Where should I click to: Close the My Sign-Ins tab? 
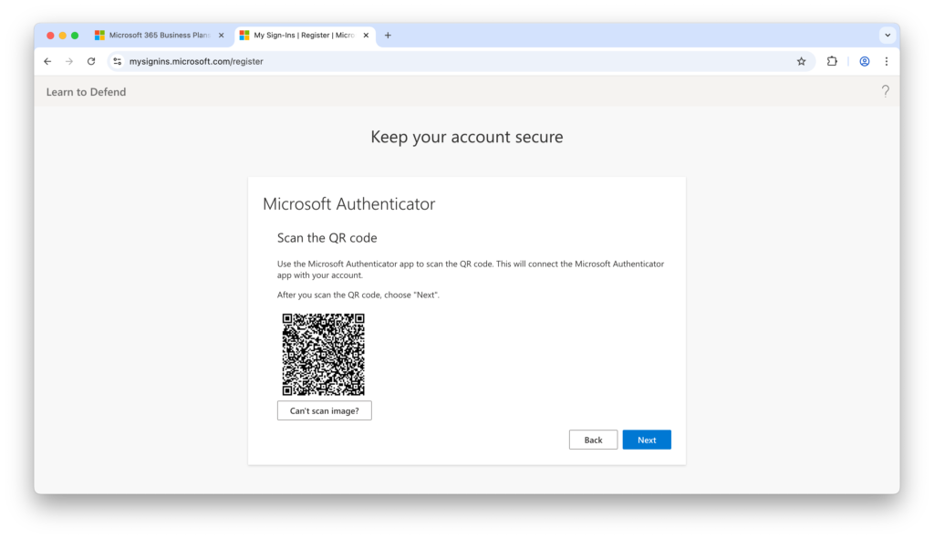pos(366,36)
